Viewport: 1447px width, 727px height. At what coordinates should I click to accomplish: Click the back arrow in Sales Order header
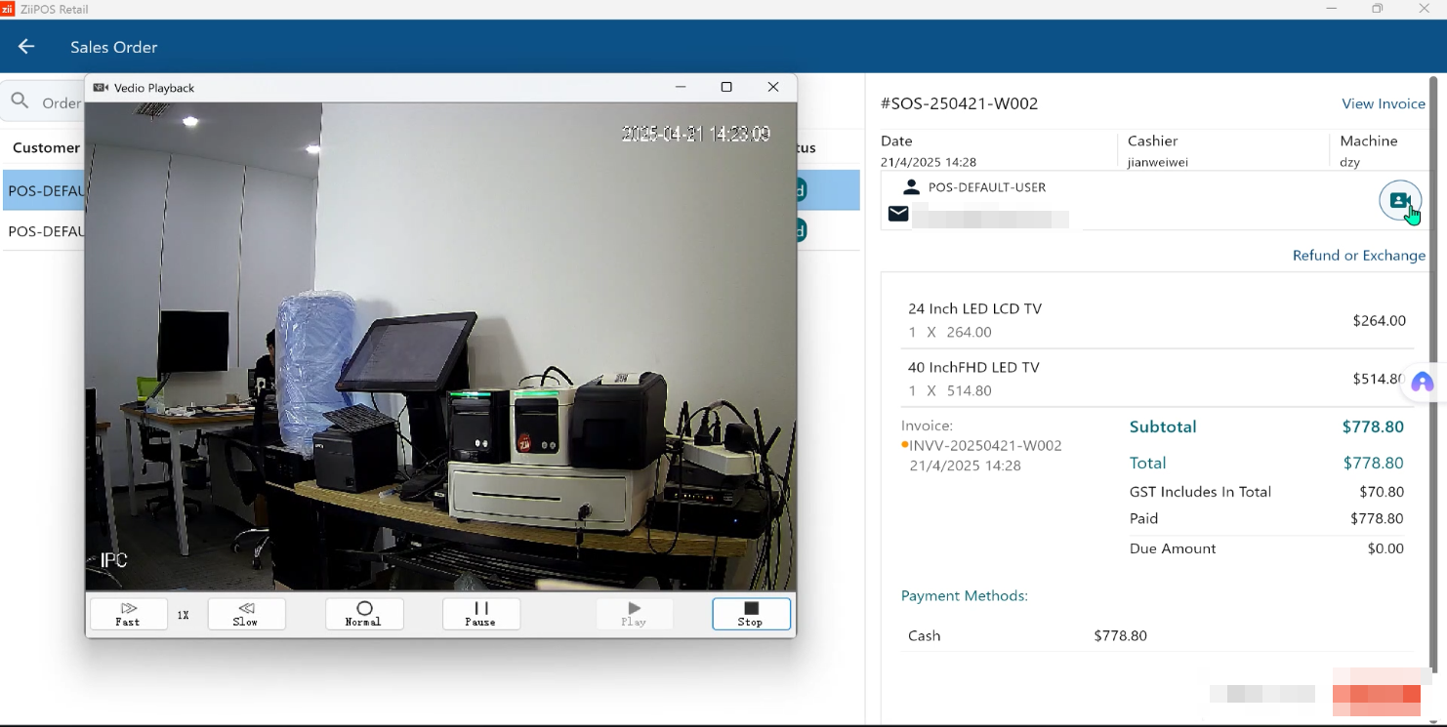pyautogui.click(x=26, y=47)
